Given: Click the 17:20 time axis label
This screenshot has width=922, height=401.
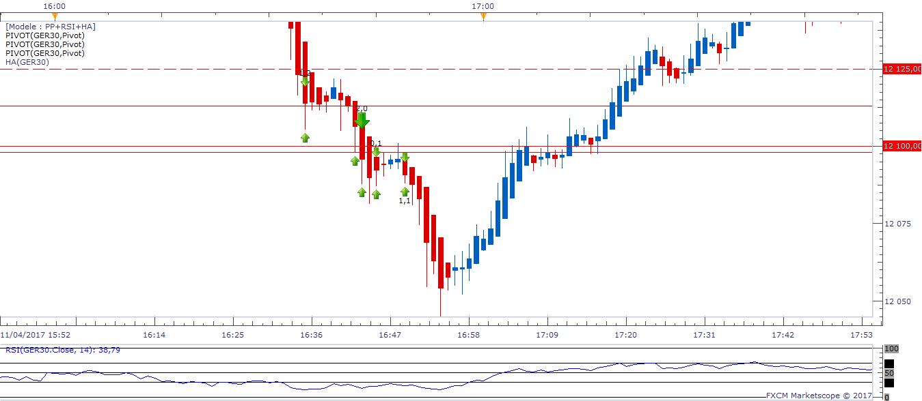Looking at the screenshot, I should tap(626, 335).
